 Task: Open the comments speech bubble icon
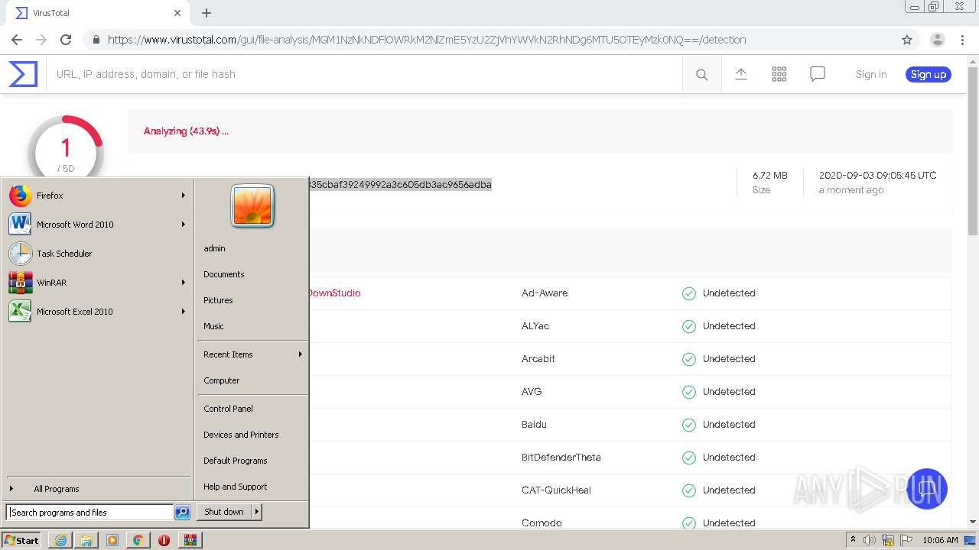pos(817,74)
